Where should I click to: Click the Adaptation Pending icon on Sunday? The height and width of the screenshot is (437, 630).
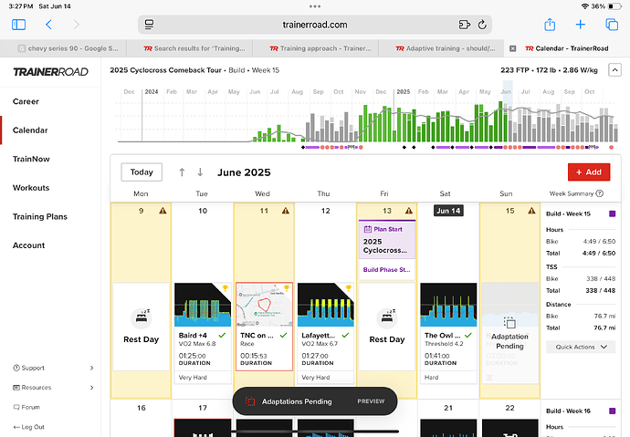pos(509,323)
